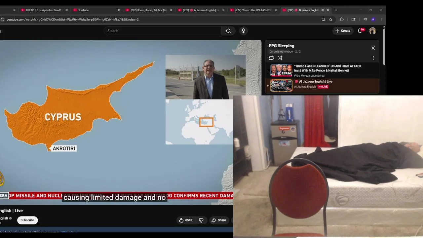Close the 'BREAKING: Is Ayatollah Dead?' tab
423x238 pixels.
coord(66,10)
